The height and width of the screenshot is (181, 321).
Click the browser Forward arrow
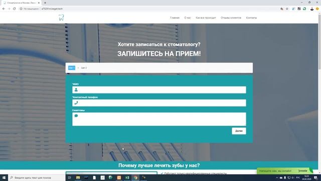[x=9, y=9]
